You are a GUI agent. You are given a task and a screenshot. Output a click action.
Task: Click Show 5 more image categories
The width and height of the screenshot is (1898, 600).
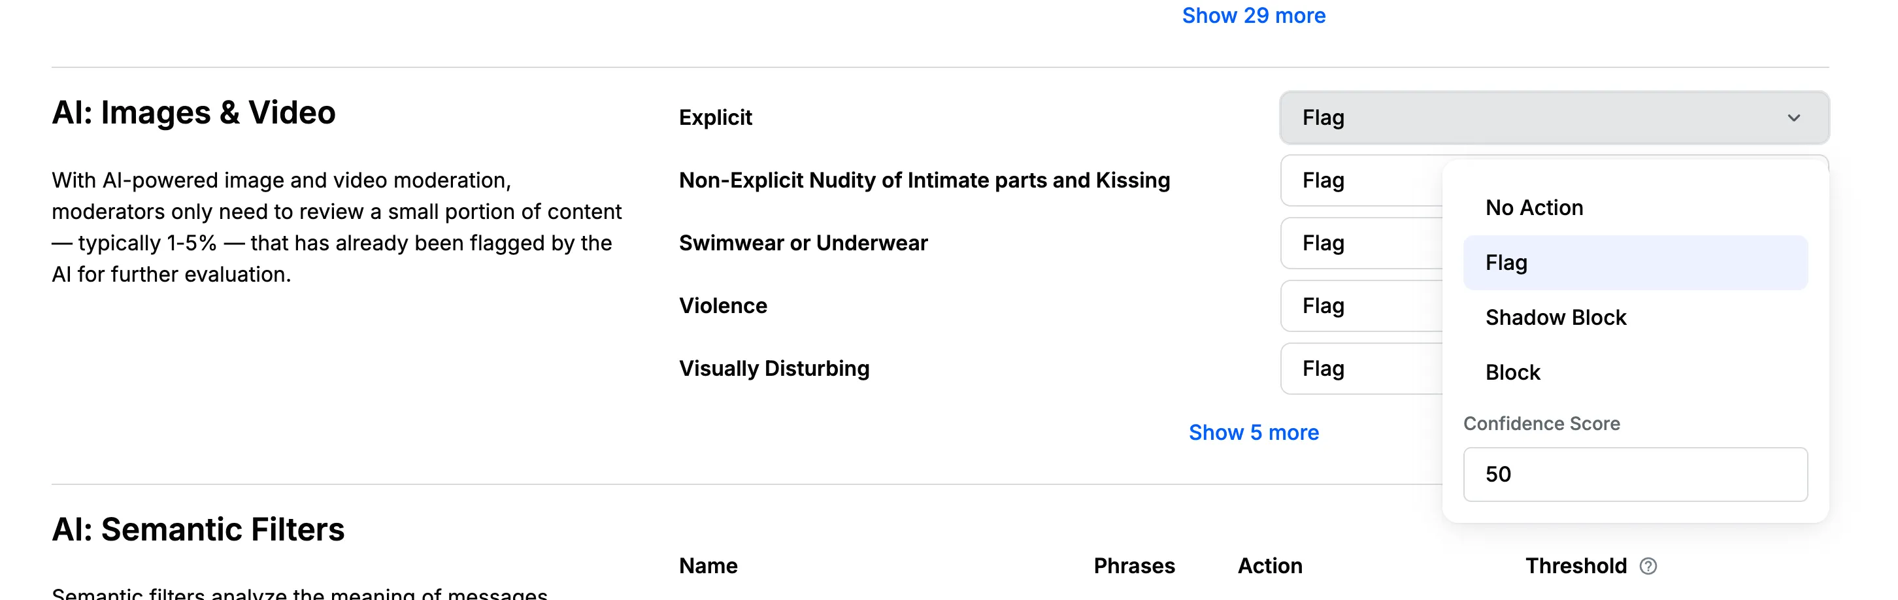point(1254,433)
